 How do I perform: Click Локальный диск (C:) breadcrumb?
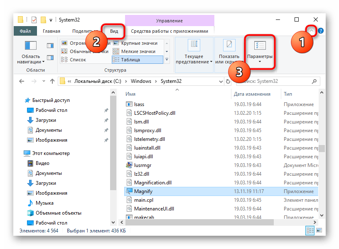coord(98,81)
